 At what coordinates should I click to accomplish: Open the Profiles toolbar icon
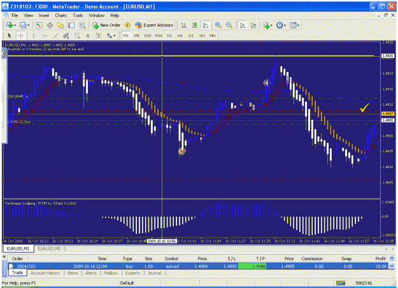[23, 25]
